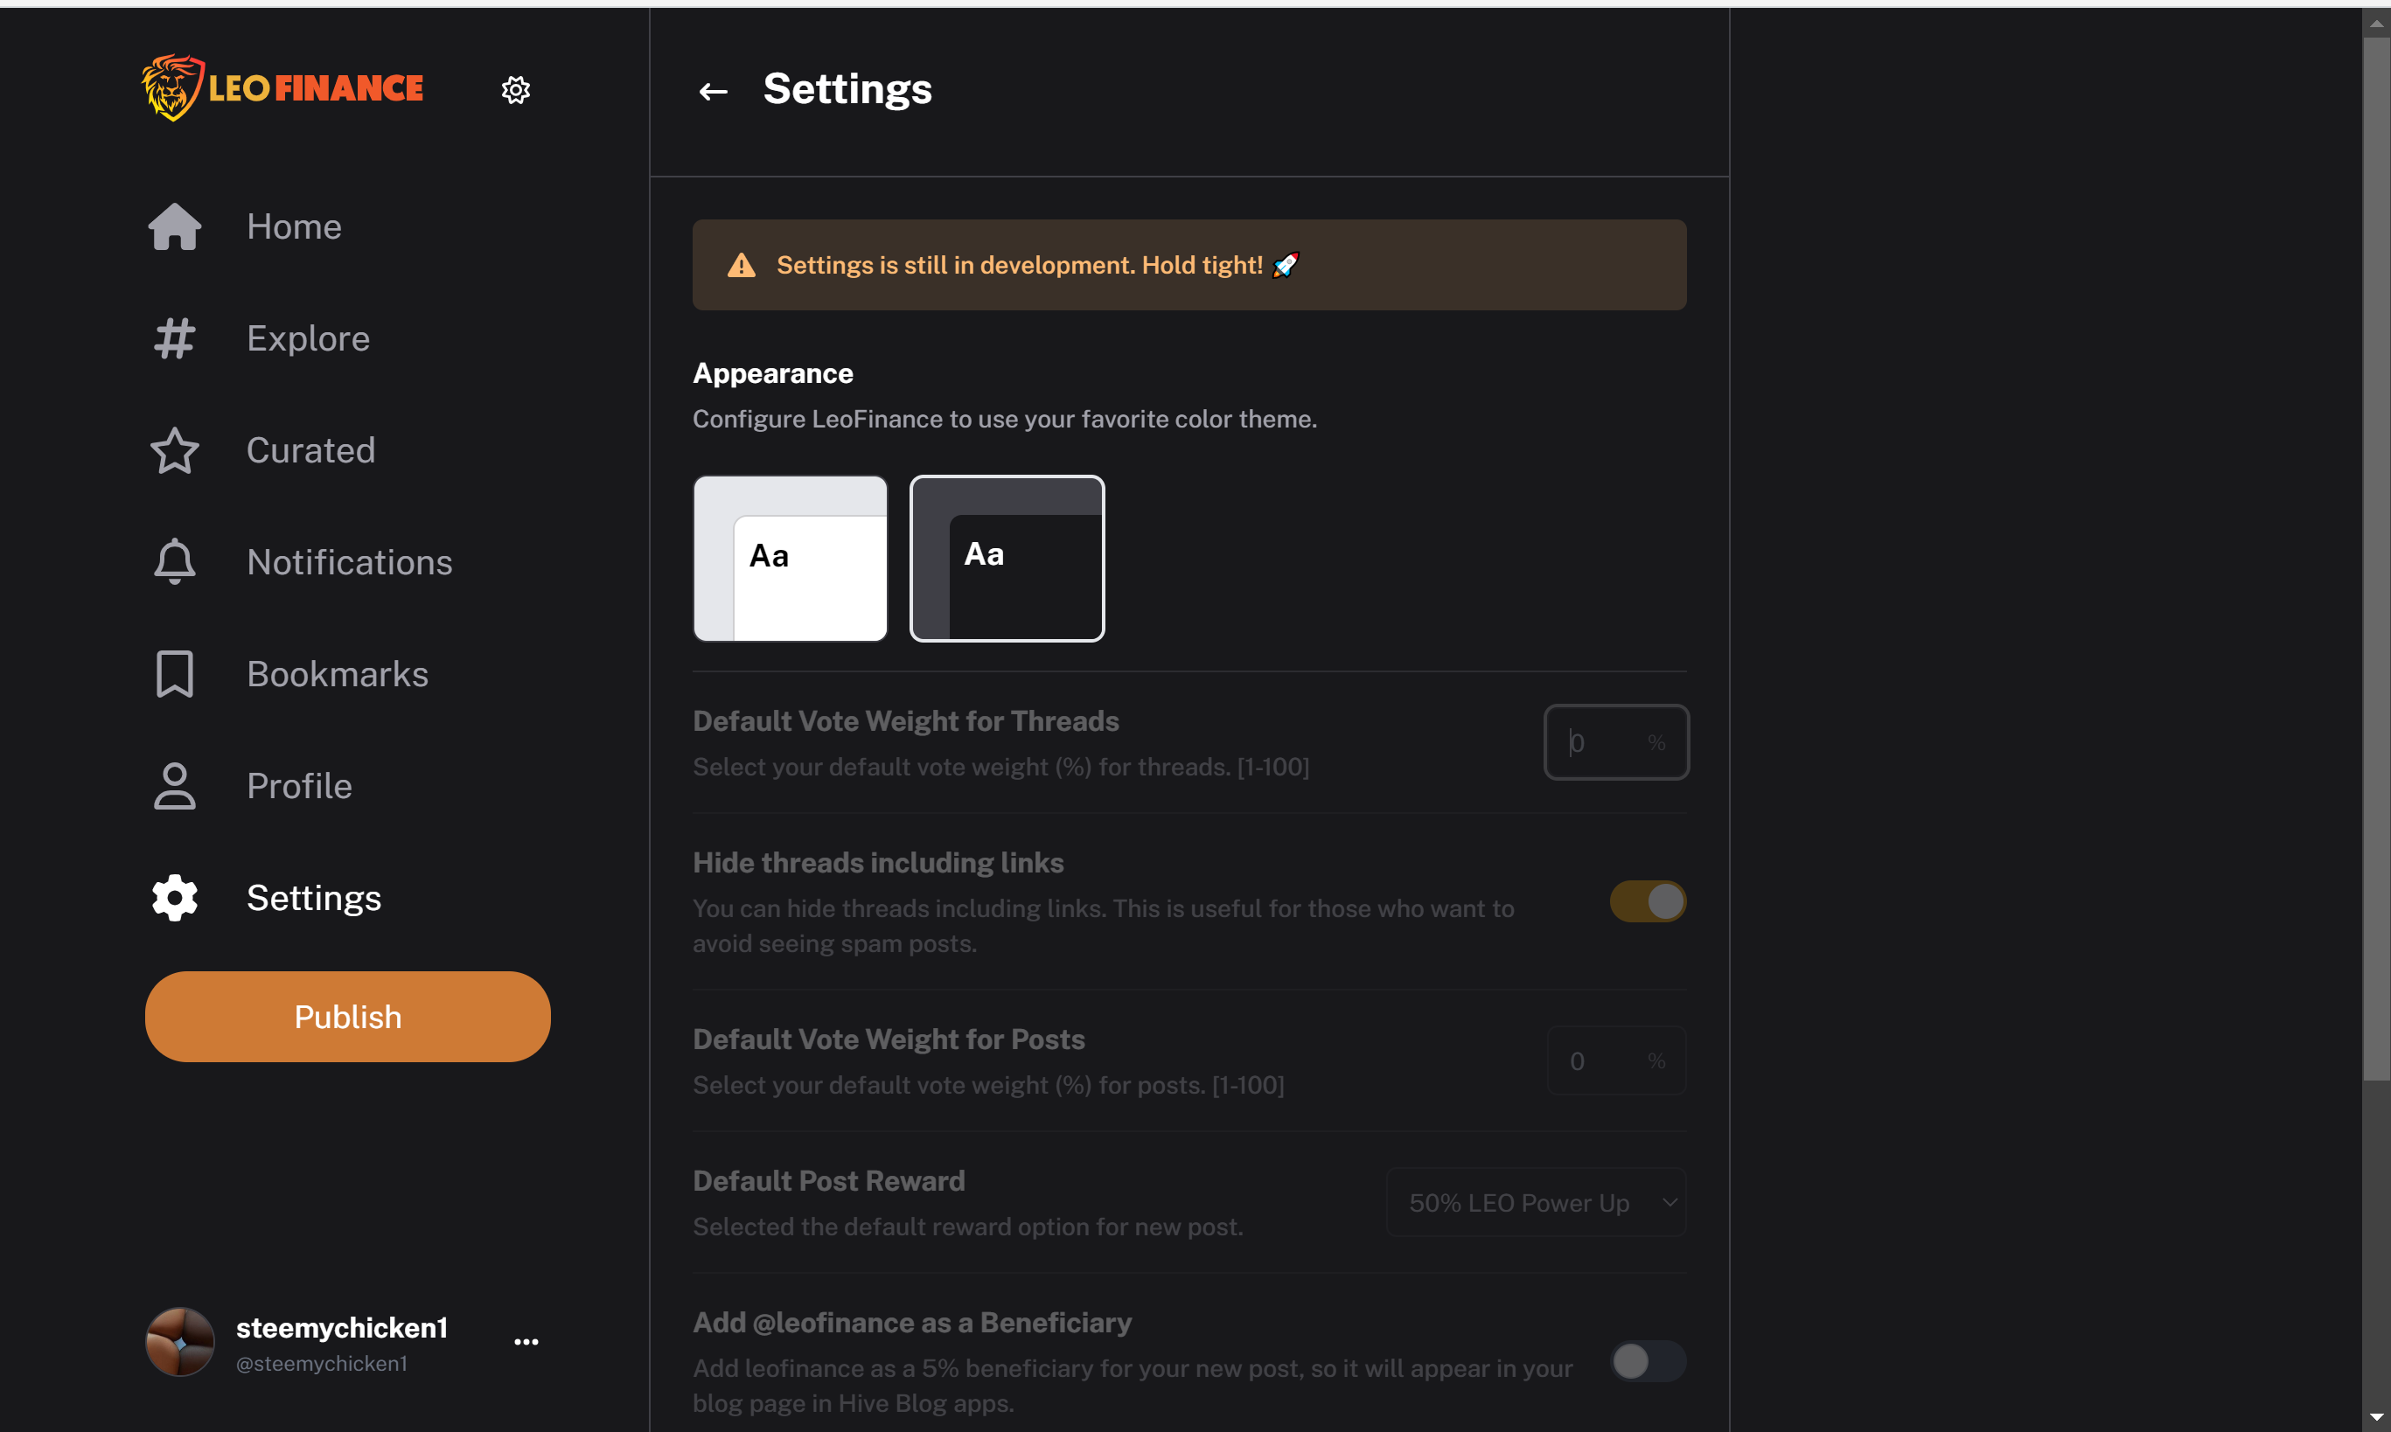
Task: Click the steemychicken1 username
Action: pos(342,1328)
